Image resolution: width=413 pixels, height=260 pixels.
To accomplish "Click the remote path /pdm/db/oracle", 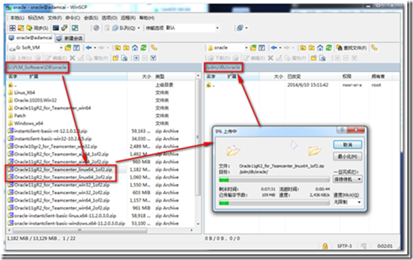I will tap(223, 68).
